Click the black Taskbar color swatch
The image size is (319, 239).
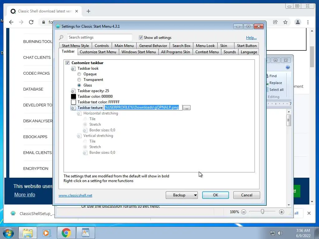pos(74,96)
